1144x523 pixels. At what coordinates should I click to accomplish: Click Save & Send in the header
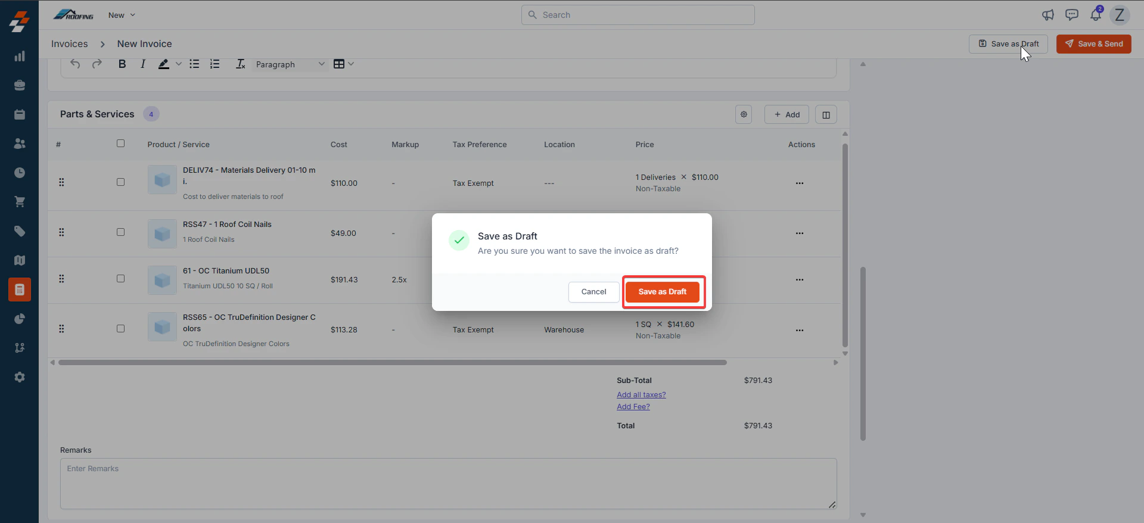[x=1093, y=44]
